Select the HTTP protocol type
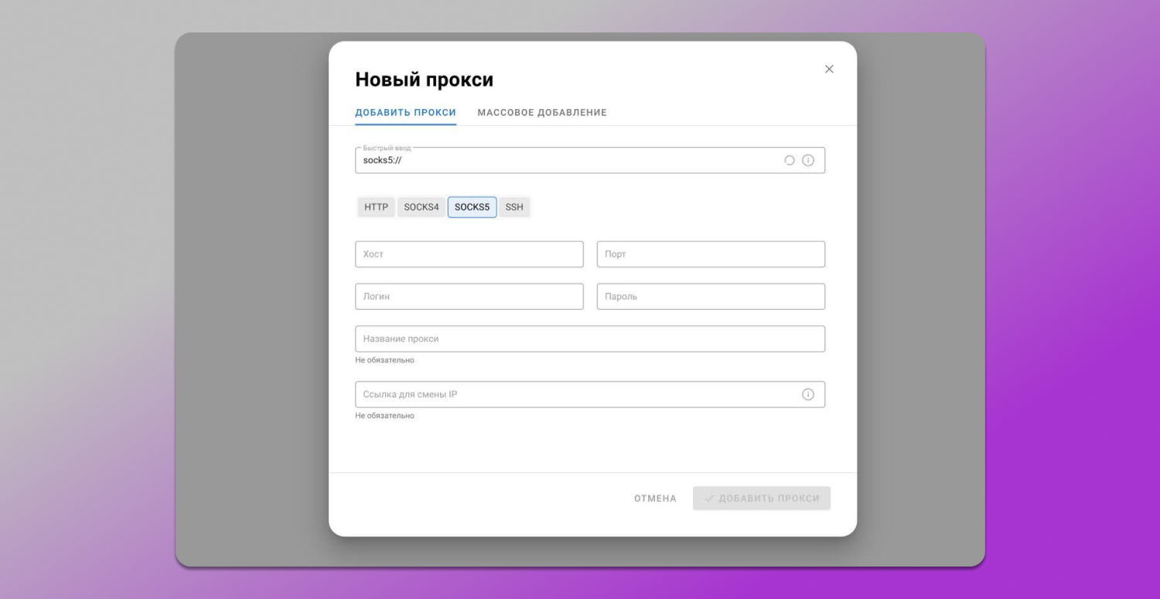 point(376,207)
